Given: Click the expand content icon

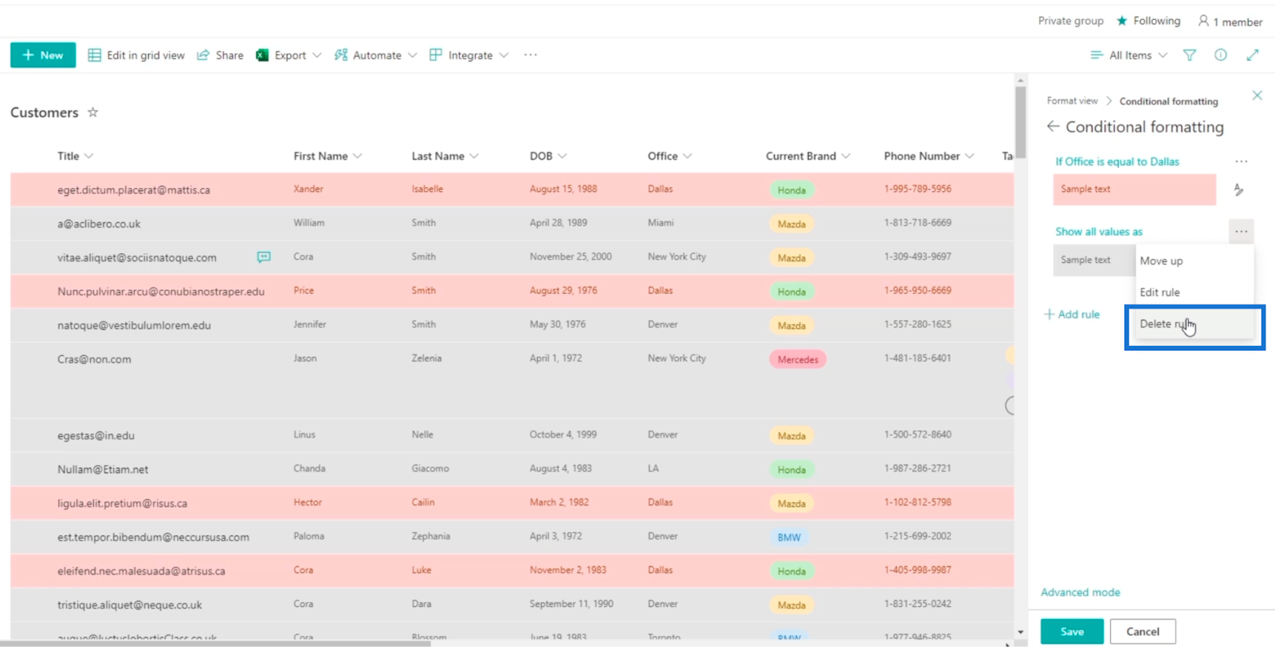Looking at the screenshot, I should [x=1253, y=55].
